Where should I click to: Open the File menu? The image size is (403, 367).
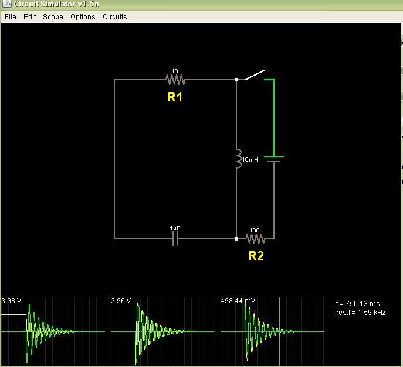click(11, 16)
